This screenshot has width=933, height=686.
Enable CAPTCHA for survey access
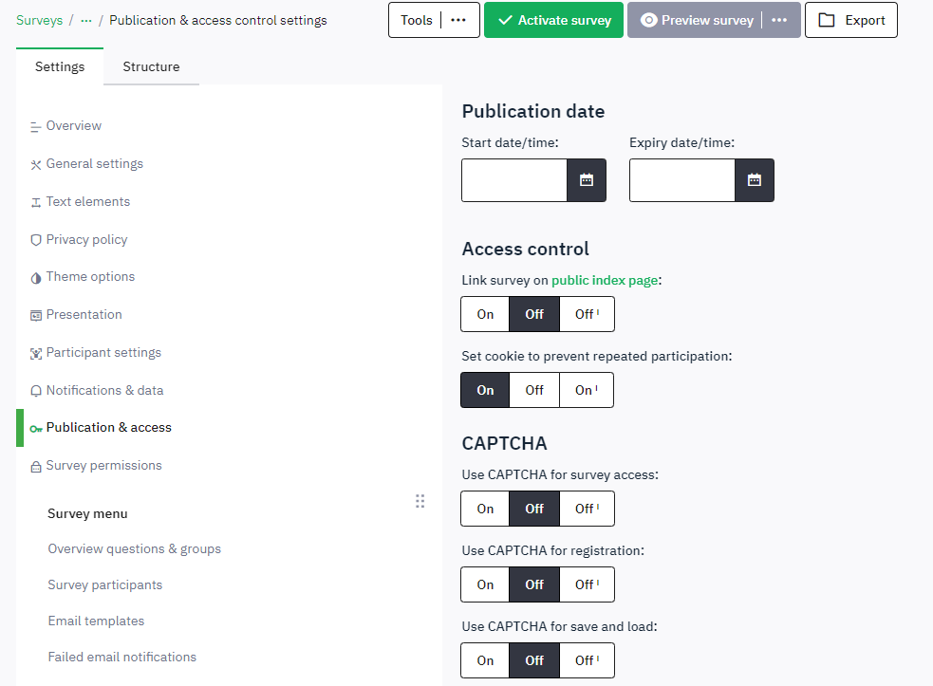point(485,509)
